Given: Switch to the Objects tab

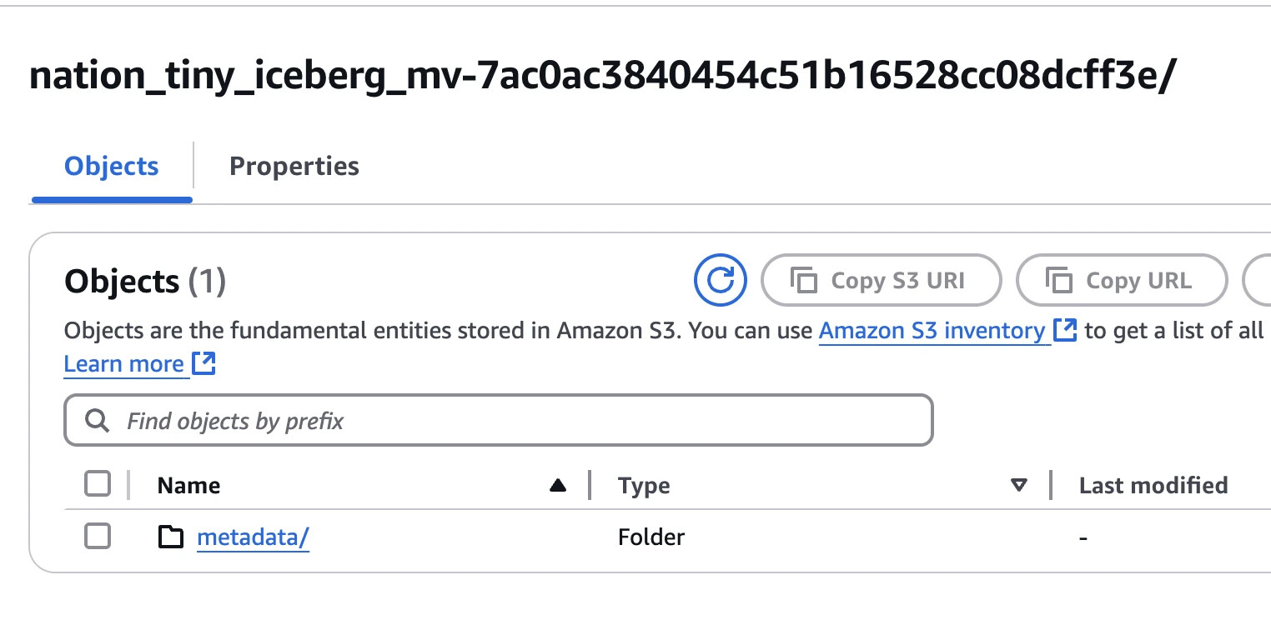Looking at the screenshot, I should pyautogui.click(x=112, y=167).
